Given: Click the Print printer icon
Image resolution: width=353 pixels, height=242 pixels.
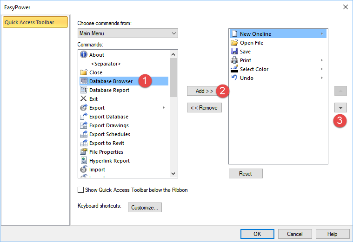Looking at the screenshot, I should 234,60.
